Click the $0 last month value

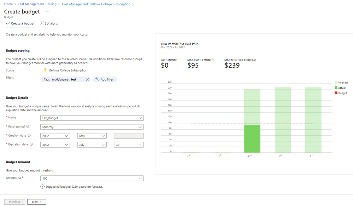click(165, 65)
